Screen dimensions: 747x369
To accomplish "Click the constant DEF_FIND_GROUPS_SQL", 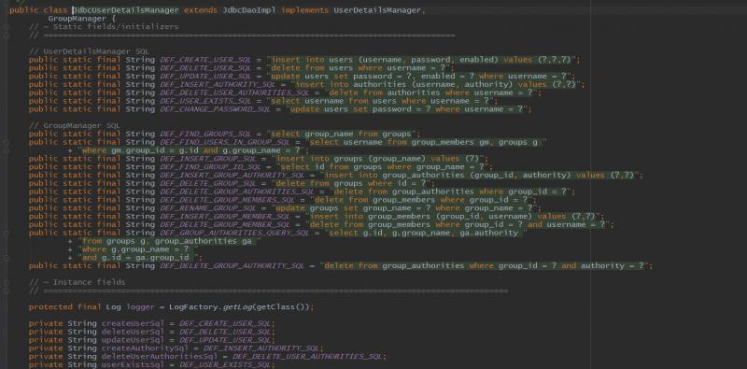I will [x=205, y=134].
